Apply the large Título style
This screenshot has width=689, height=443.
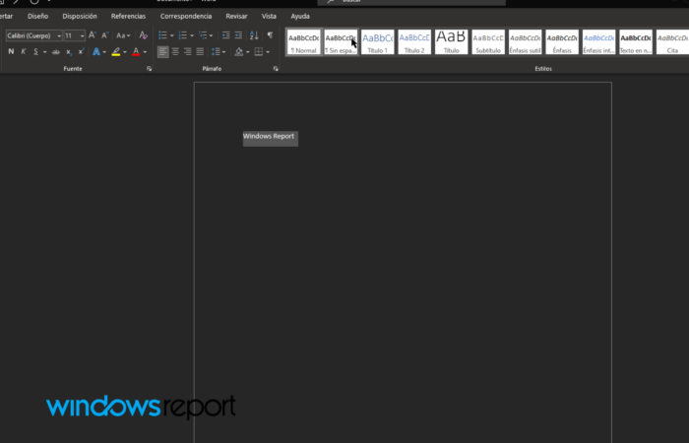451,42
